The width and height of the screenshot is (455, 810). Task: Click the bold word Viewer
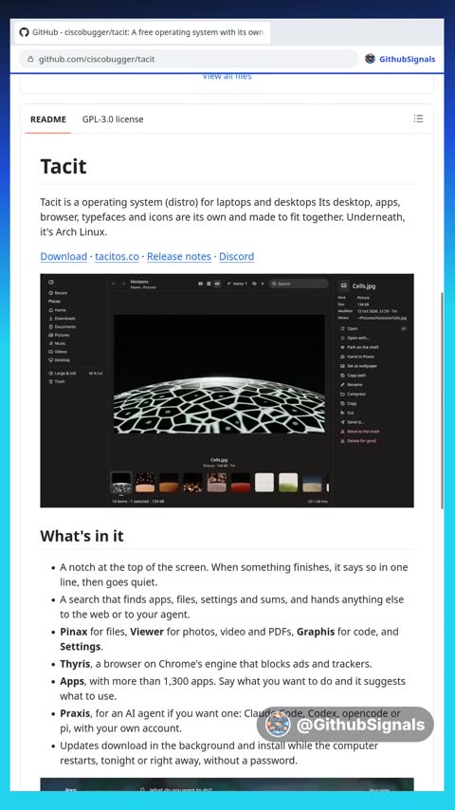tap(147, 632)
